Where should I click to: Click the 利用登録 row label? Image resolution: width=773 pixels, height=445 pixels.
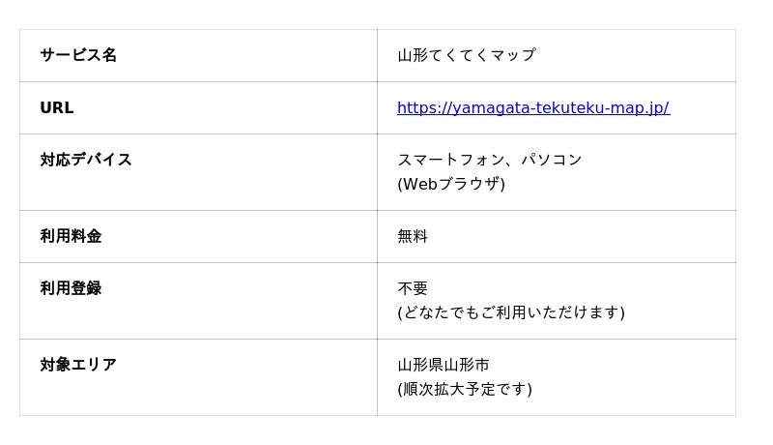pyautogui.click(x=71, y=288)
